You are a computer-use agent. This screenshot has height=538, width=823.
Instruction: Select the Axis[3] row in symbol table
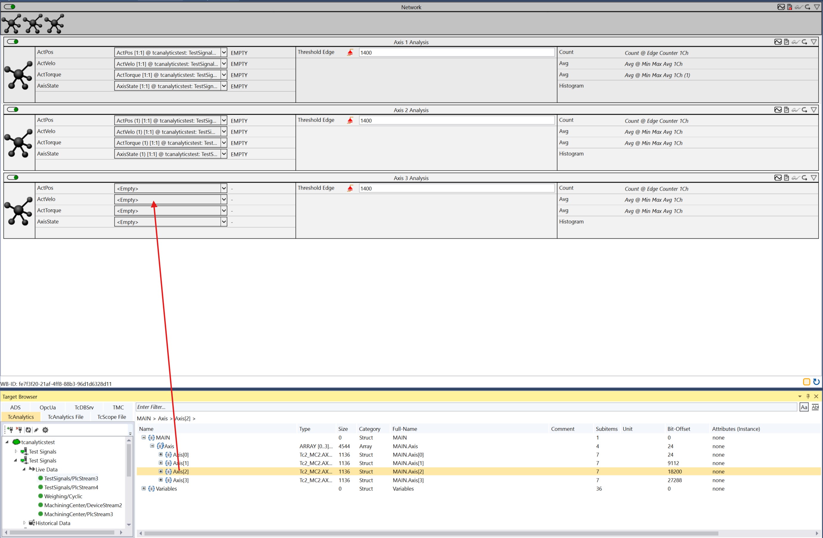click(479, 480)
